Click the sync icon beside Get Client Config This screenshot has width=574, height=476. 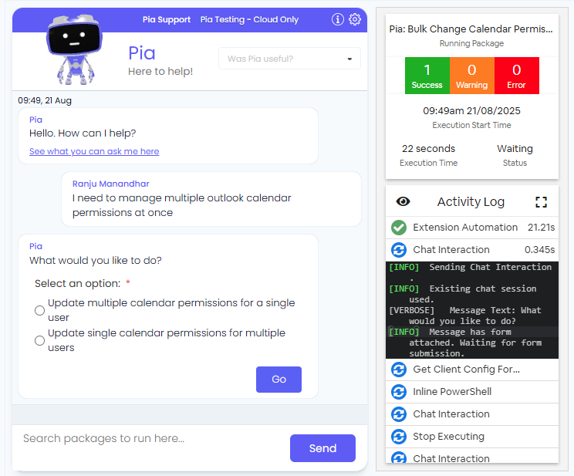[x=399, y=370]
